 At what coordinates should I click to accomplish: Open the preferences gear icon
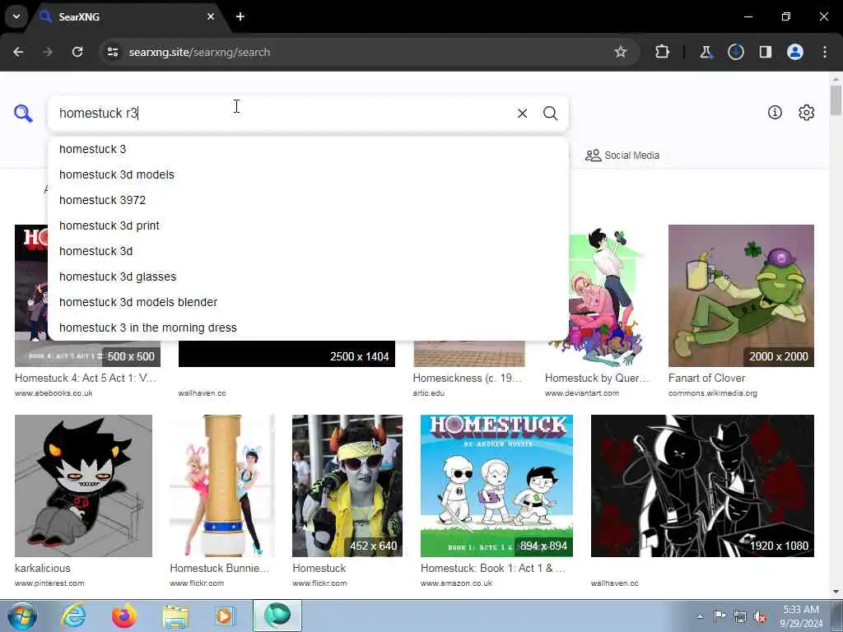tap(807, 112)
